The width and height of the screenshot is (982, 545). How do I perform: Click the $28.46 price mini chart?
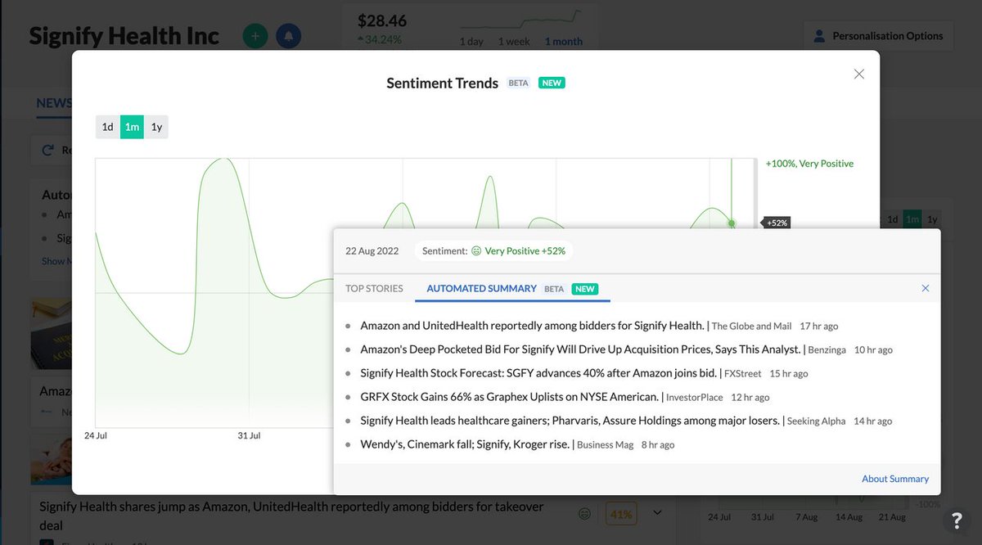click(519, 18)
